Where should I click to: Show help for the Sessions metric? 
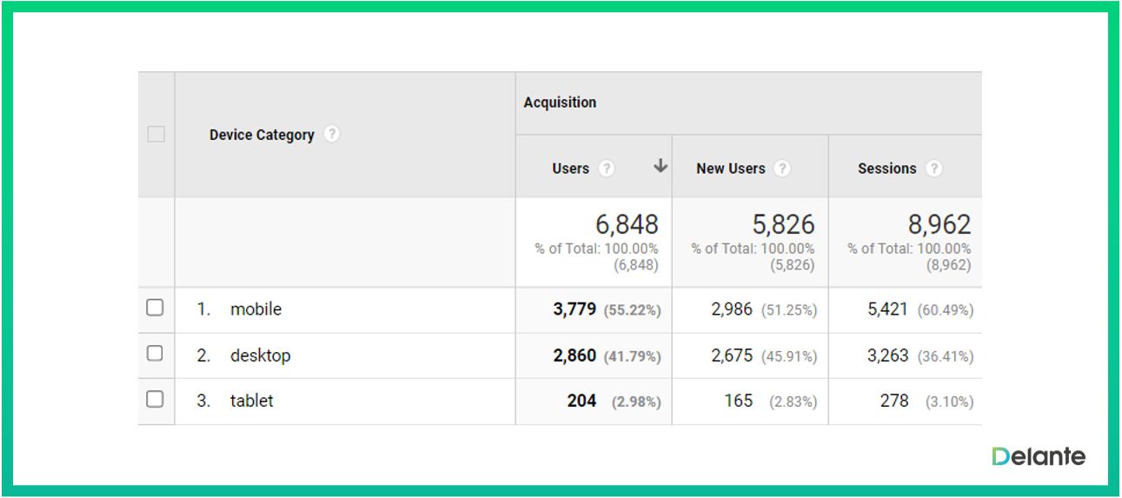point(933,169)
